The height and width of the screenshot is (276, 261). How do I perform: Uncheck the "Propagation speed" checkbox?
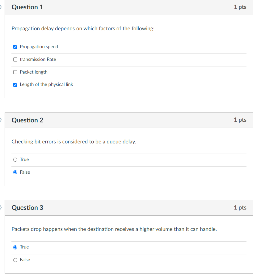click(x=15, y=47)
